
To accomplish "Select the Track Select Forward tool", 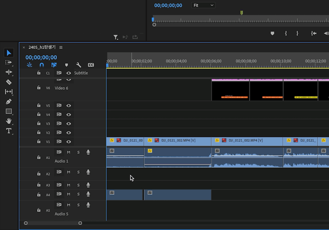I will [x=9, y=62].
